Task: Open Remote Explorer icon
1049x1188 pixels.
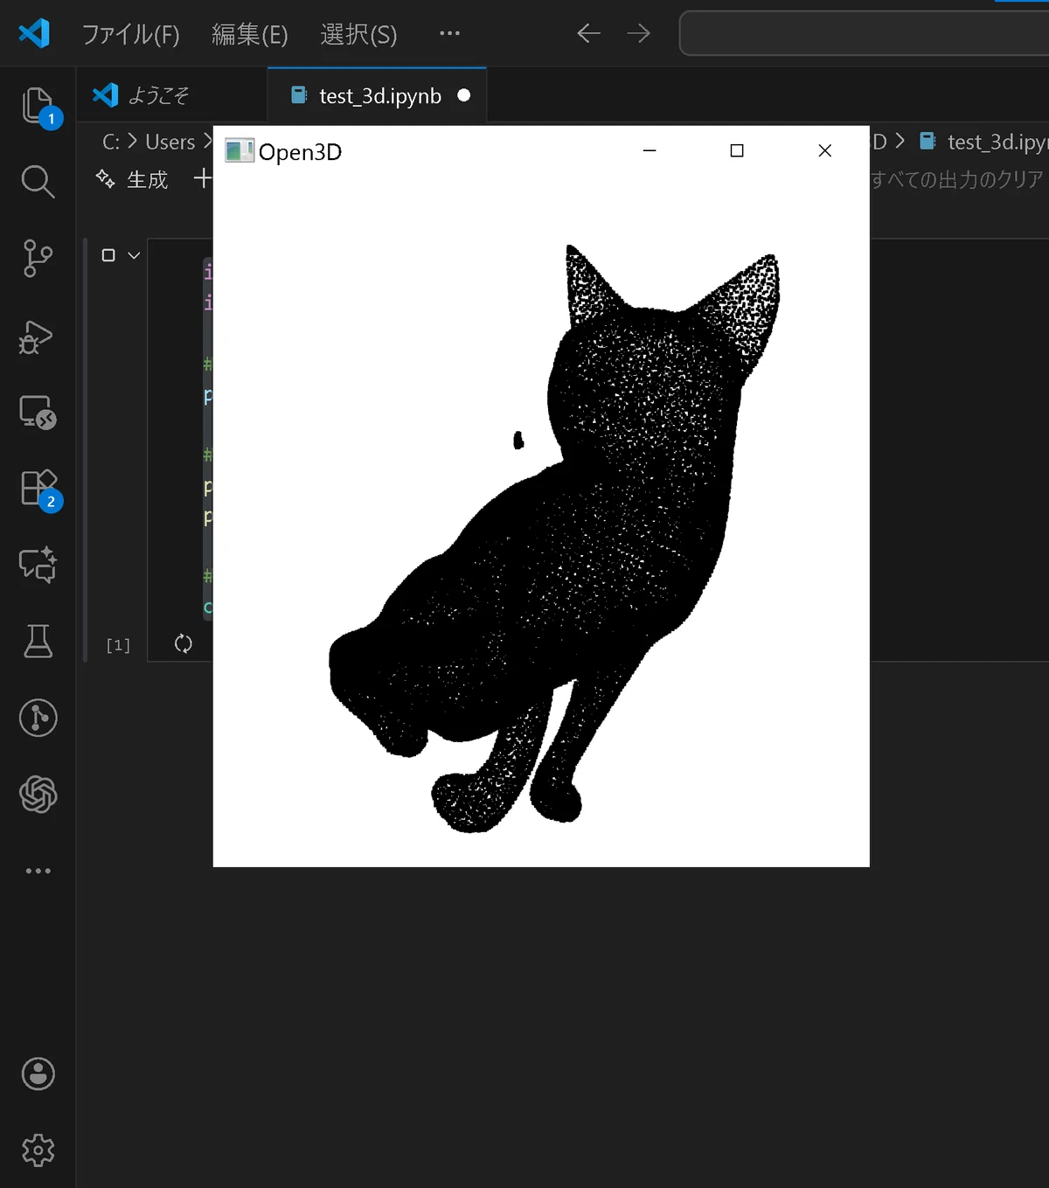Action: click(x=38, y=412)
